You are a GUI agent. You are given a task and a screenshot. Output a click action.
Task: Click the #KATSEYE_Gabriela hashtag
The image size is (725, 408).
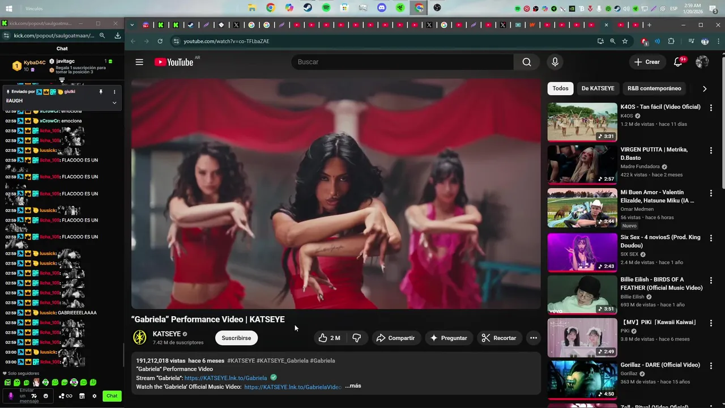(x=282, y=360)
